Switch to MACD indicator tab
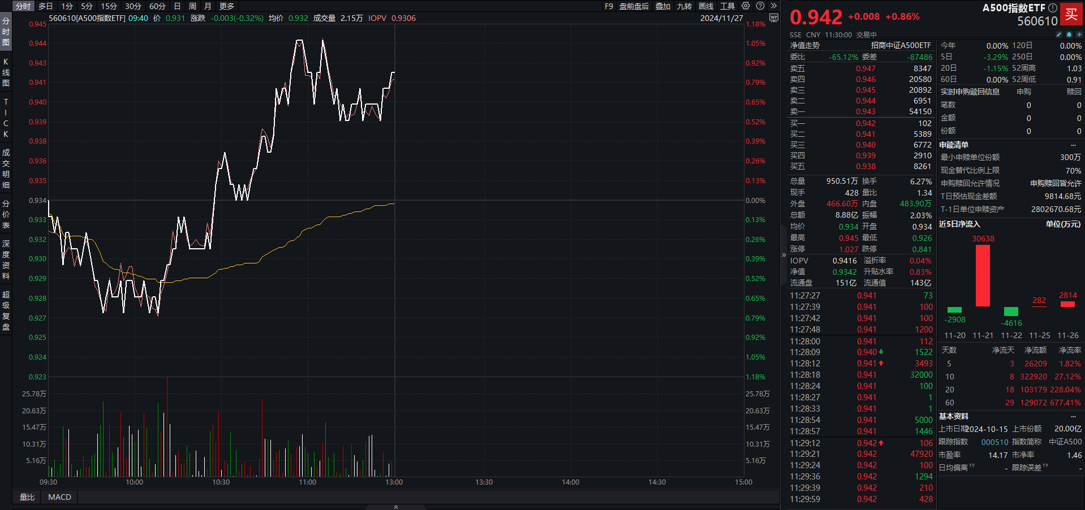This screenshot has width=1085, height=510. (x=59, y=497)
